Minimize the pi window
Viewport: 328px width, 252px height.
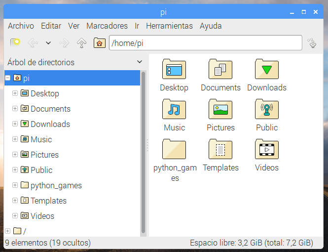(292, 12)
